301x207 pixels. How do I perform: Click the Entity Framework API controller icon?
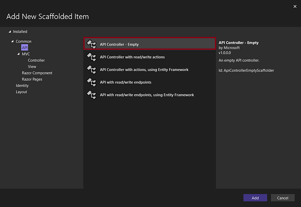[91, 70]
